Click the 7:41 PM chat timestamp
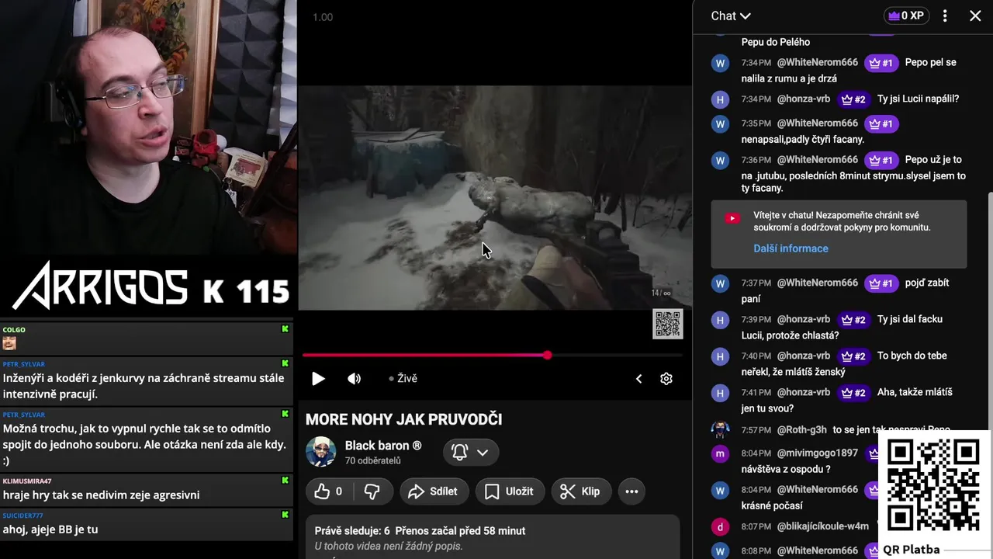 click(x=756, y=393)
